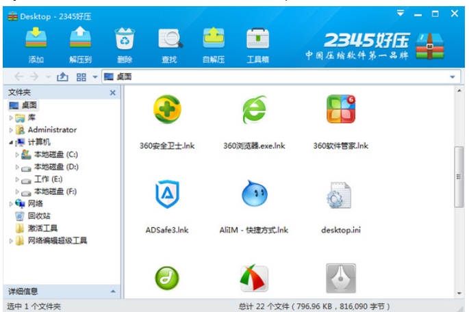Click the 2345好压 brand logo icon

(x=430, y=45)
